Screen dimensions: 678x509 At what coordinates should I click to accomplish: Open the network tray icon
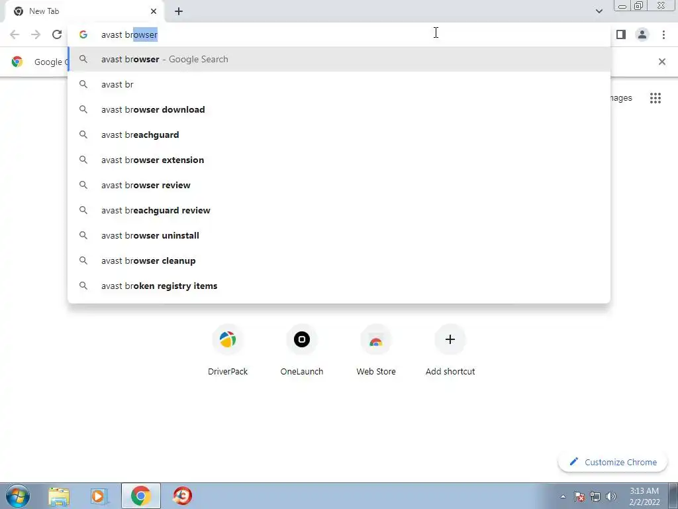(595, 496)
